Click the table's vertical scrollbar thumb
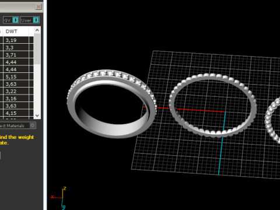The width and height of the screenshot is (280, 210). 37,48
